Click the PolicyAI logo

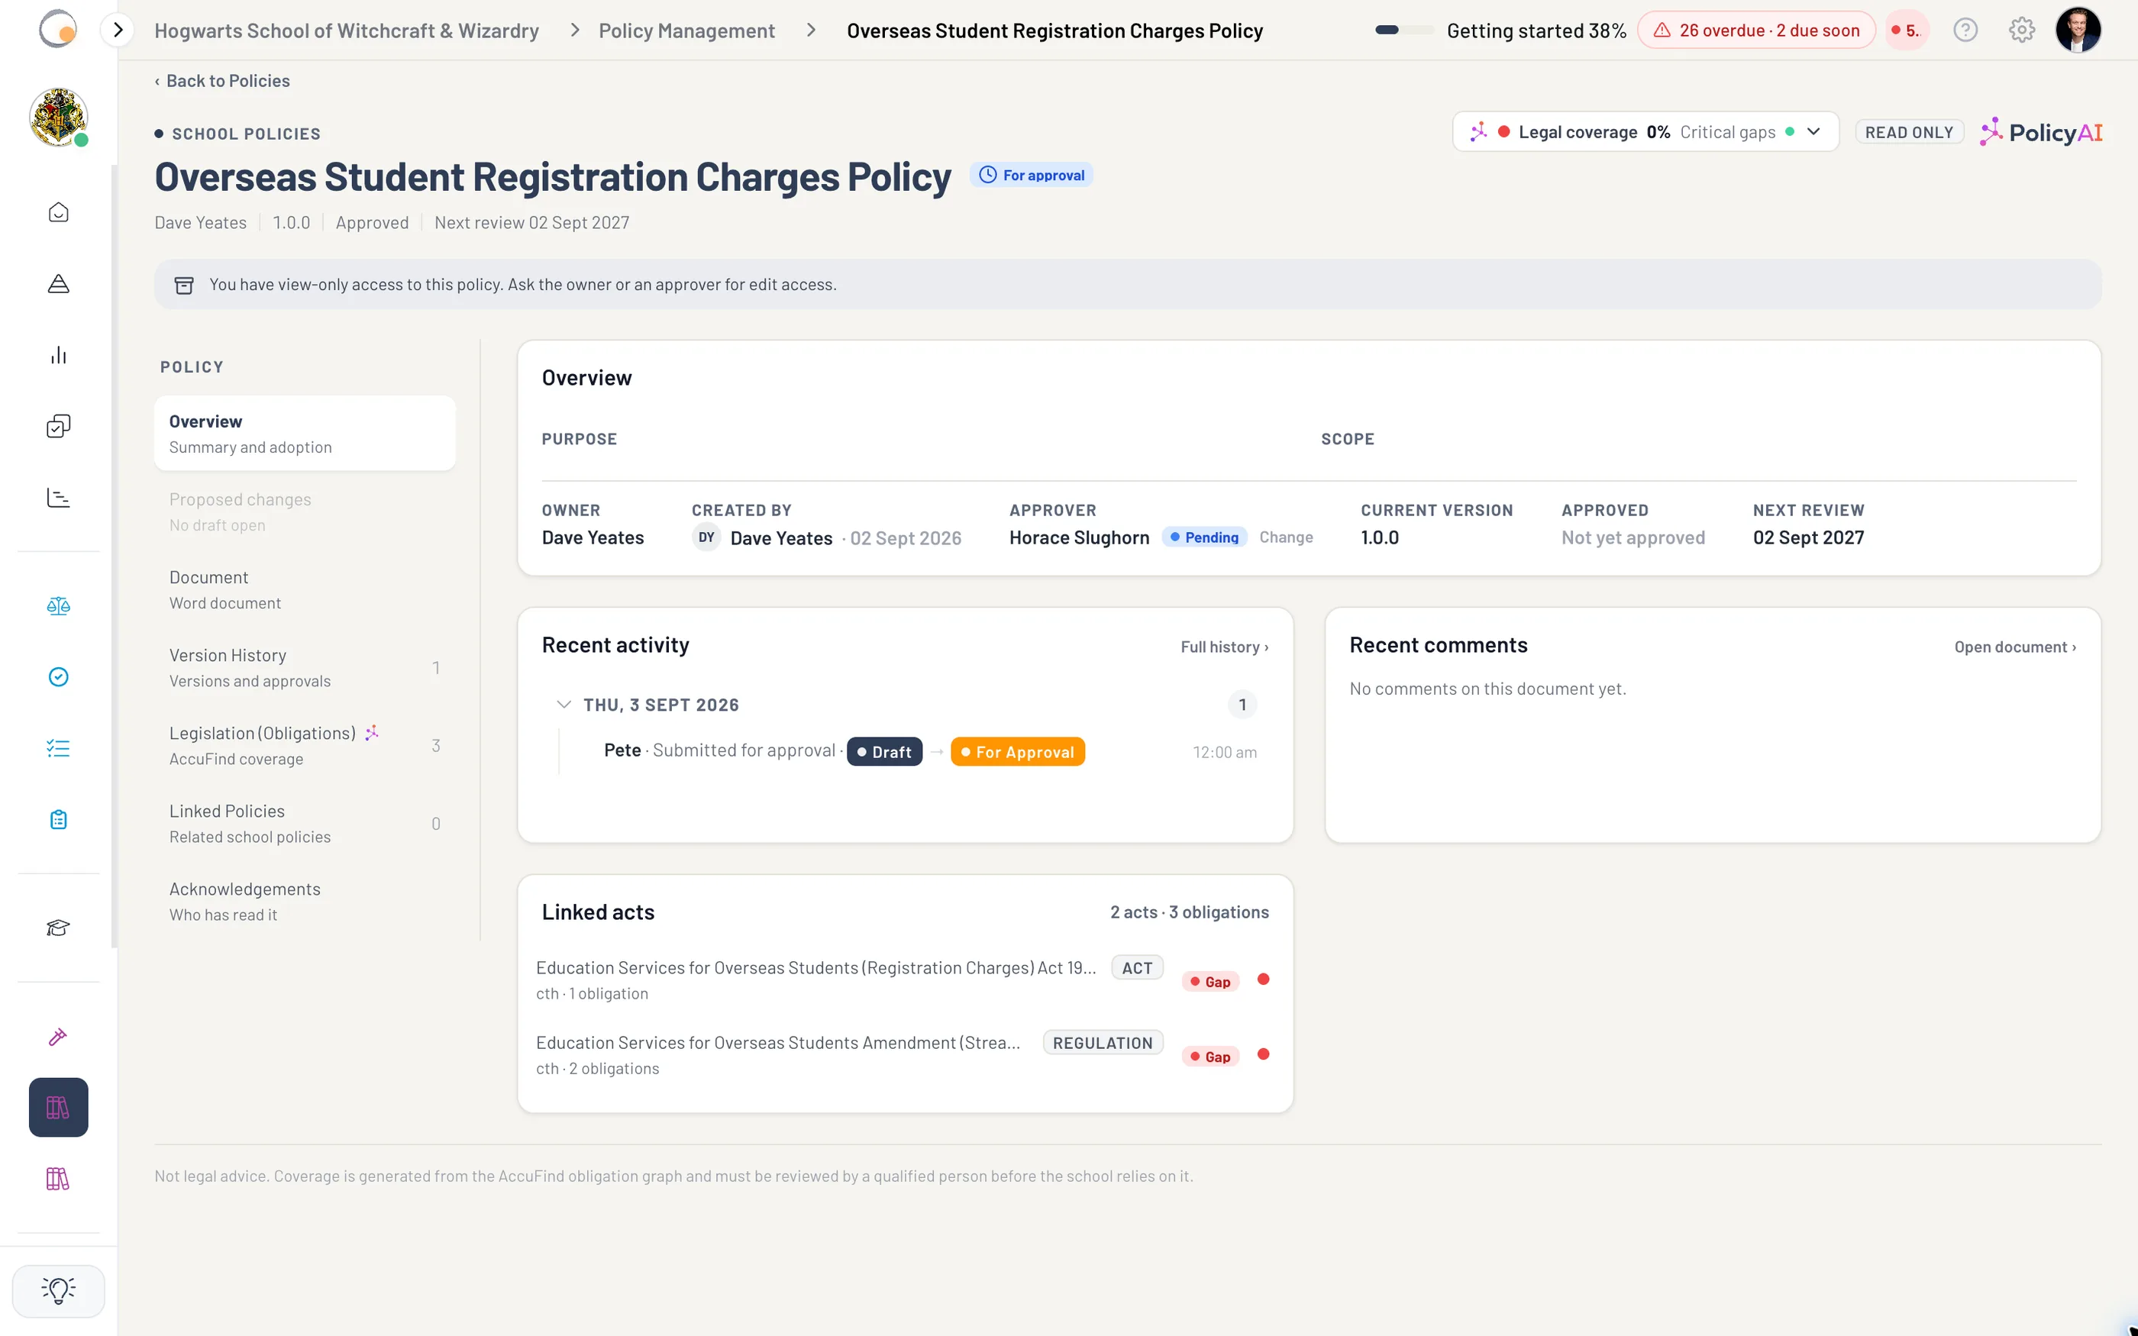tap(2041, 133)
